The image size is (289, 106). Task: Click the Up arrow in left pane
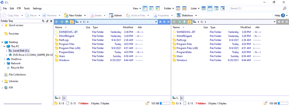click(x=67, y=22)
